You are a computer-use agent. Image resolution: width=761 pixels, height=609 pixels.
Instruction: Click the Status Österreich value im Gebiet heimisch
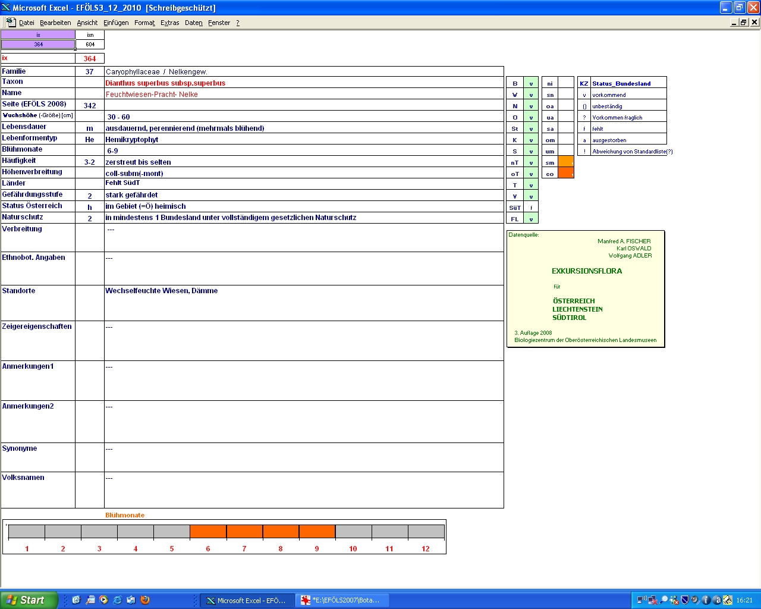pyautogui.click(x=146, y=206)
